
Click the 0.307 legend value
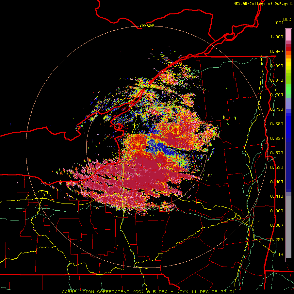pyautogui.click(x=277, y=225)
